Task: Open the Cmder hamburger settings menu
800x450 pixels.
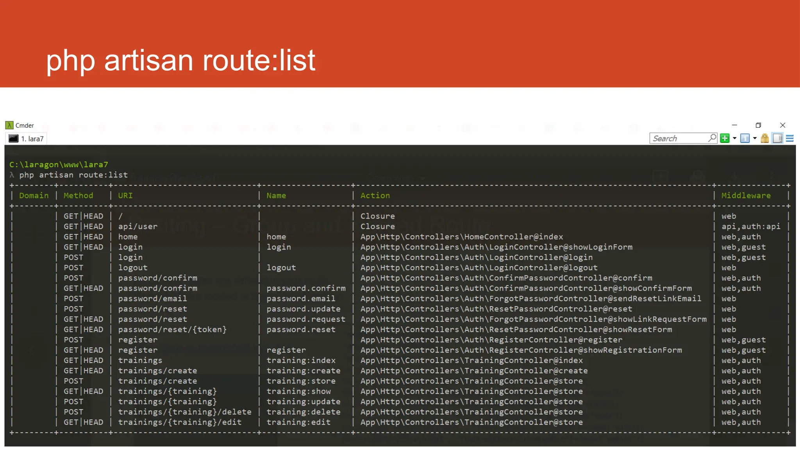Action: pos(790,138)
